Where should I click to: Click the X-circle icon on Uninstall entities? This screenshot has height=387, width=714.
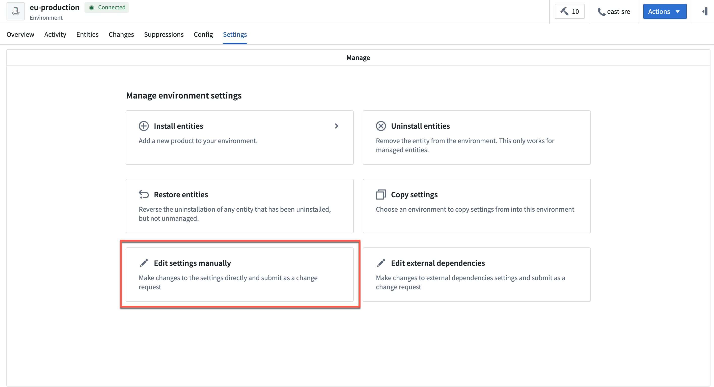point(381,126)
